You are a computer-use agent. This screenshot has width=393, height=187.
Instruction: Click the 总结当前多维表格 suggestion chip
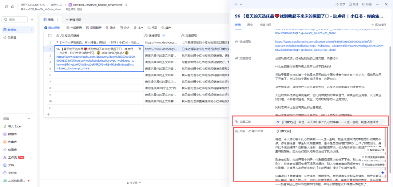(373, 165)
